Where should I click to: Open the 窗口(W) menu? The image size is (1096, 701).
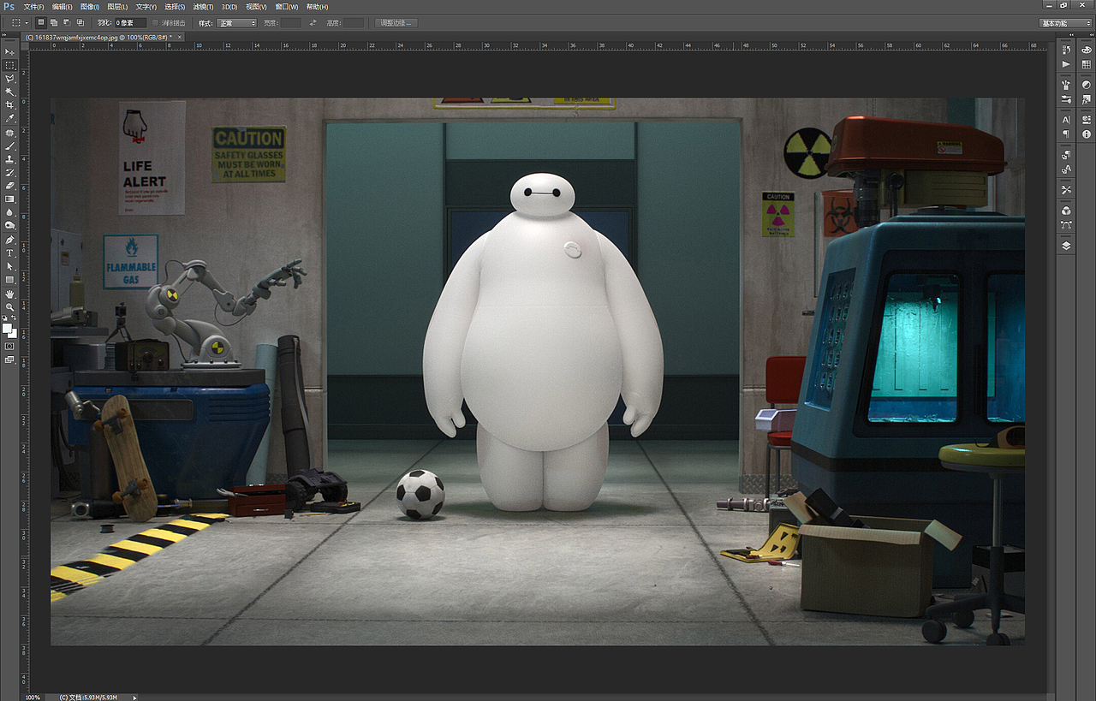click(x=287, y=7)
